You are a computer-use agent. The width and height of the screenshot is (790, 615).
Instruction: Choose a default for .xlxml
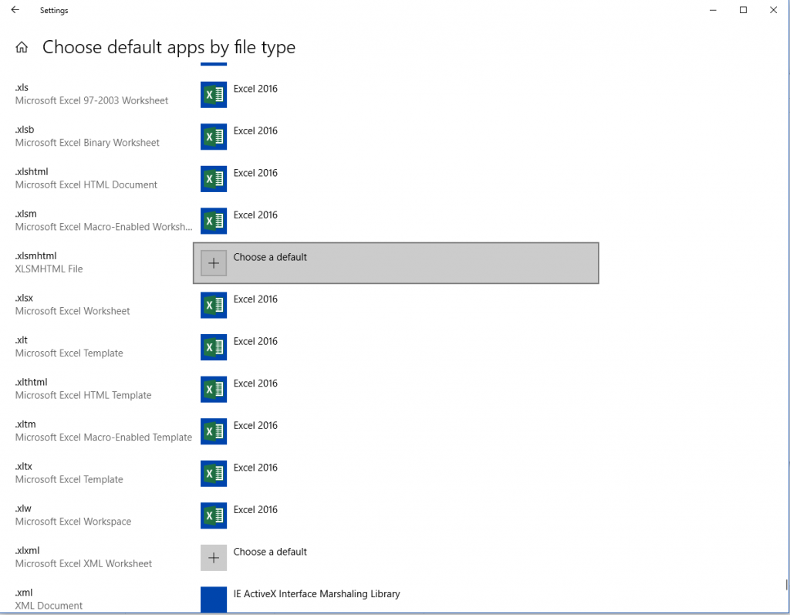pyautogui.click(x=270, y=552)
